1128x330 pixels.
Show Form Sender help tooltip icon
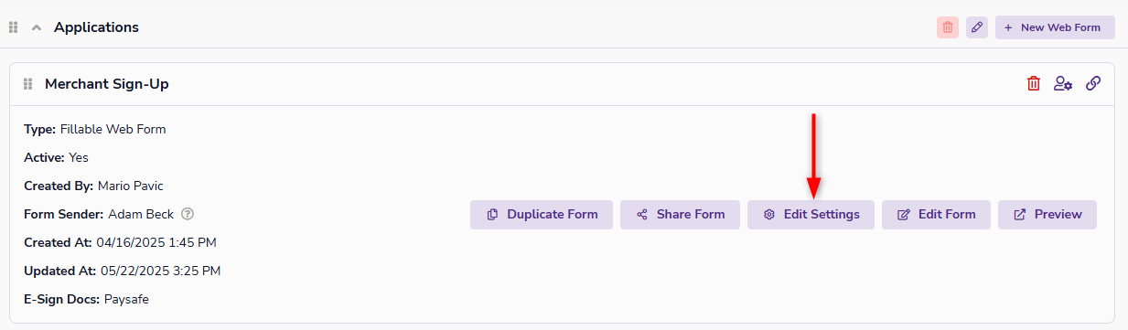188,214
